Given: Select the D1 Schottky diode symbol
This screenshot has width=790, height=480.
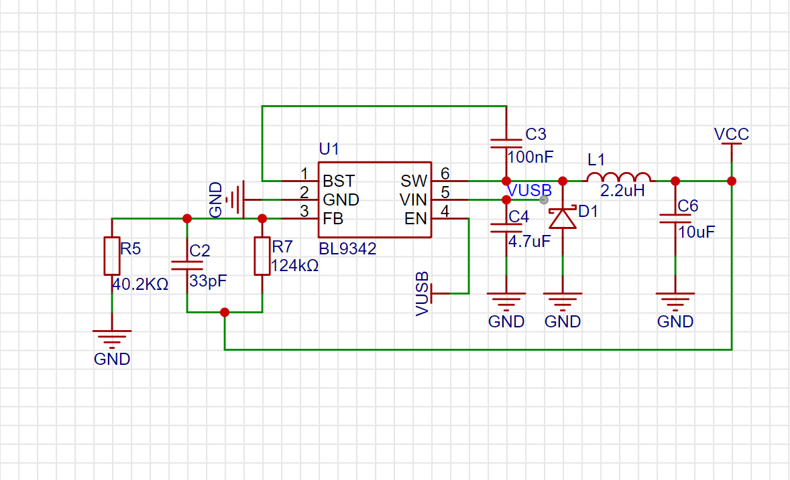Looking at the screenshot, I should tap(563, 218).
